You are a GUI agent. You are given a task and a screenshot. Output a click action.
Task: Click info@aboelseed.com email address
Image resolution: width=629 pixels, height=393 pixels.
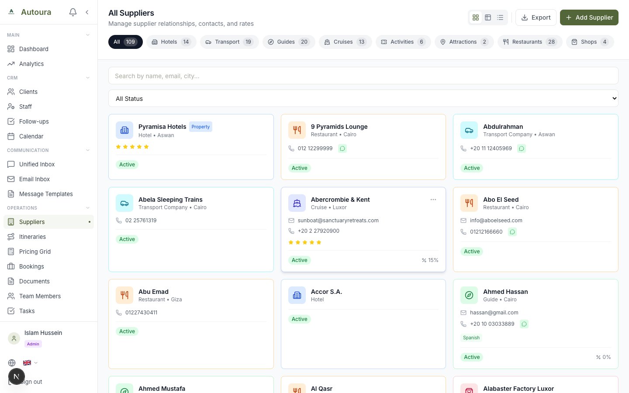pos(496,221)
